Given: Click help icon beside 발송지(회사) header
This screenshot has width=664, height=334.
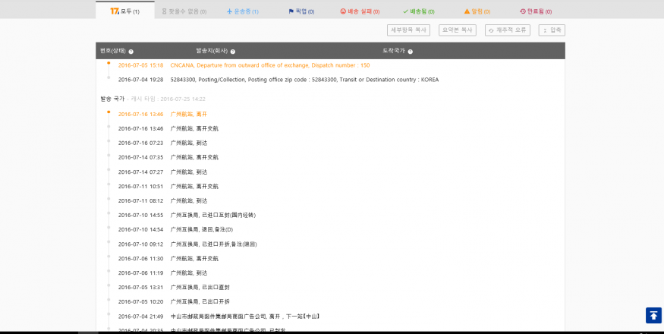Looking at the screenshot, I should pos(233,52).
